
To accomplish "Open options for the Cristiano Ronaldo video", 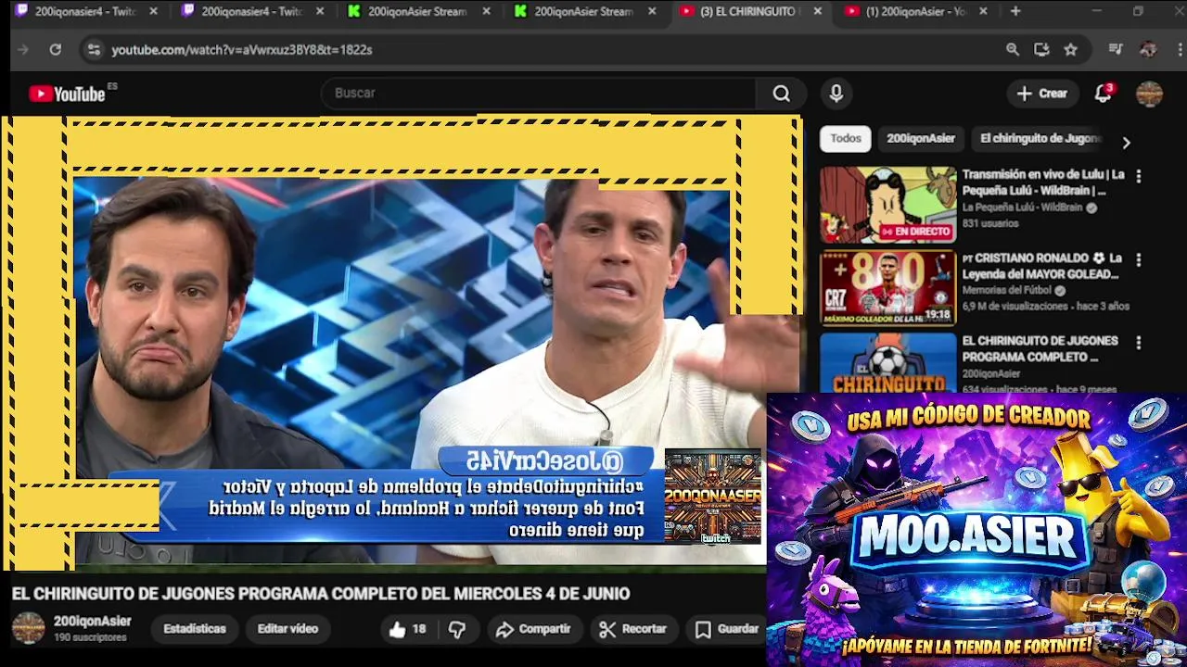I will coord(1139,259).
